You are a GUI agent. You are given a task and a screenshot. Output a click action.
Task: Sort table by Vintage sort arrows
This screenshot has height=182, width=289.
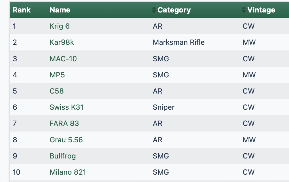(244, 10)
